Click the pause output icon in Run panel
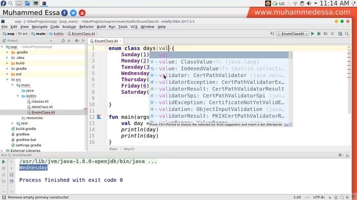 click(4, 174)
